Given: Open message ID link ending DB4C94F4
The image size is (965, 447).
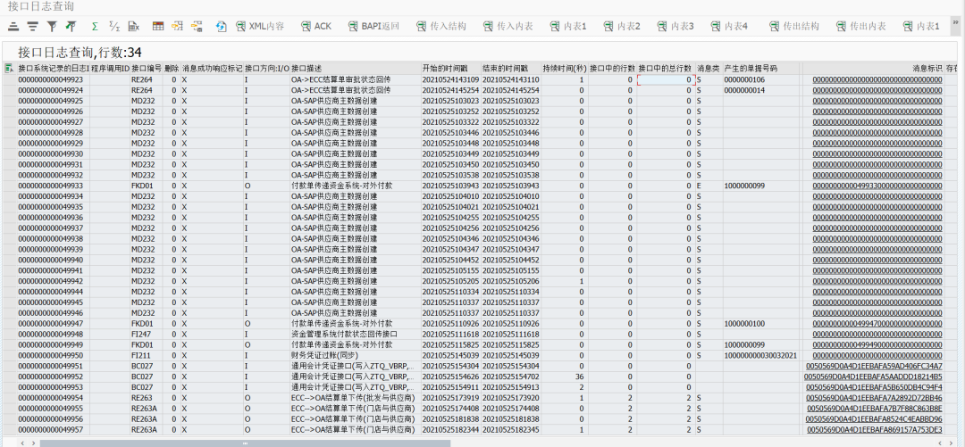Looking at the screenshot, I should point(873,387).
